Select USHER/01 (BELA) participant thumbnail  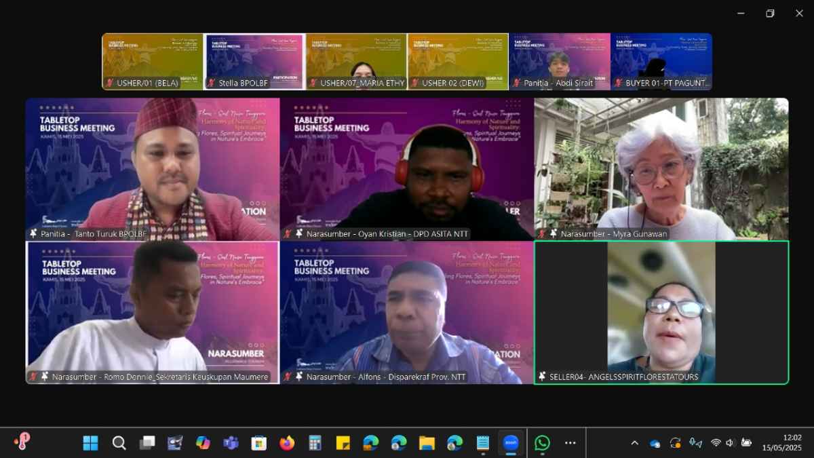click(153, 62)
